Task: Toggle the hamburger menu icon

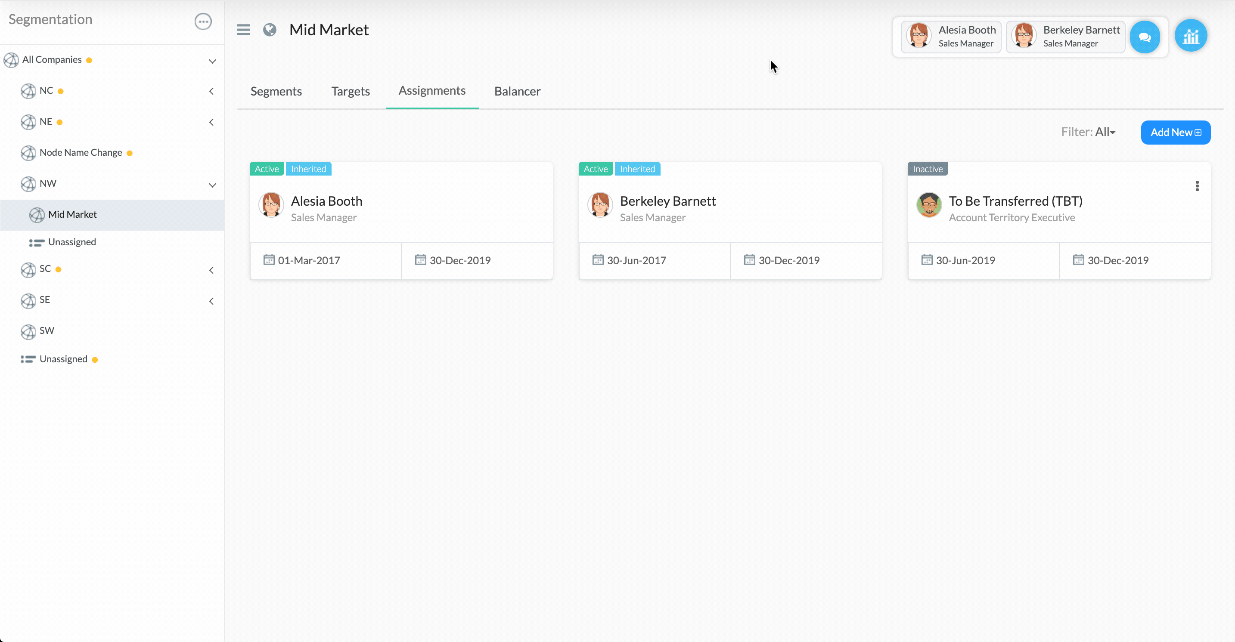Action: click(x=243, y=30)
